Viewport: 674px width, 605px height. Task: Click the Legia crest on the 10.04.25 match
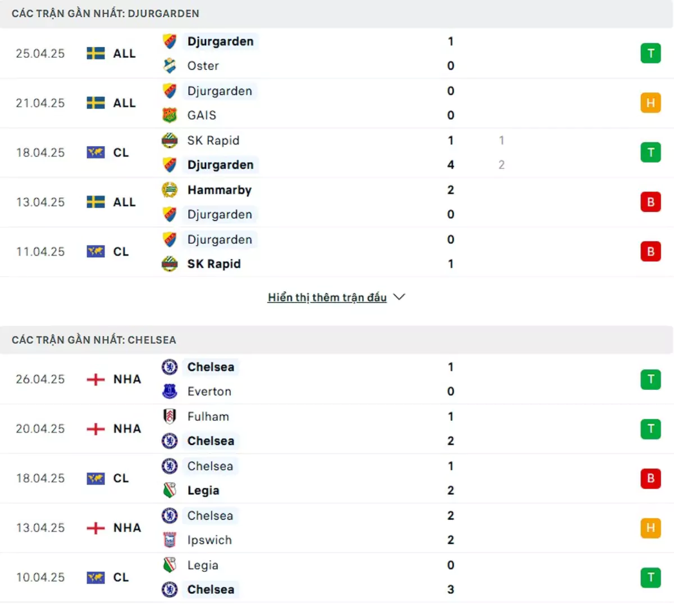[x=170, y=565]
